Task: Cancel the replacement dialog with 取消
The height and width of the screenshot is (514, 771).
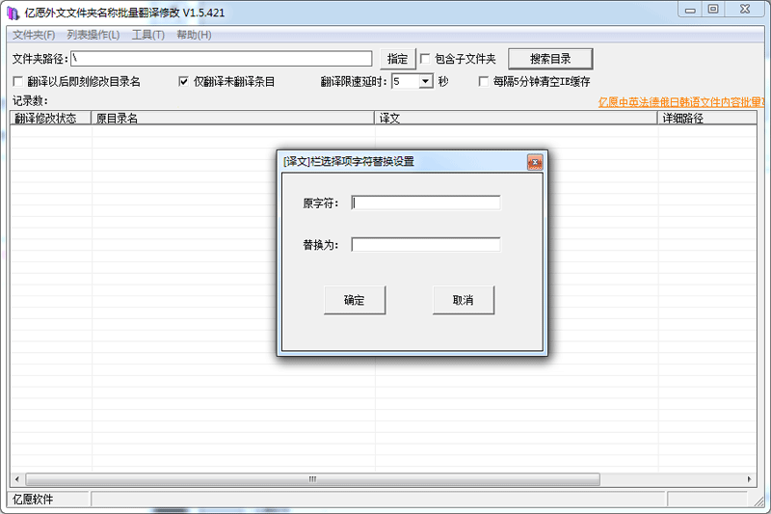Action: coord(463,300)
